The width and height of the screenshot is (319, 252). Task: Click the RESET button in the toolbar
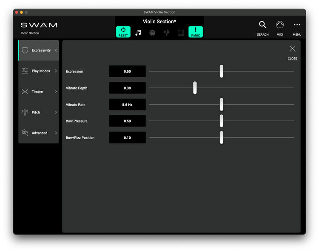coord(123,32)
